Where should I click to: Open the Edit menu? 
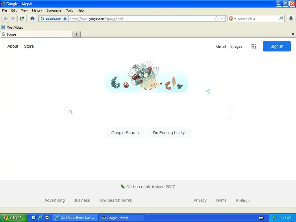click(x=14, y=10)
